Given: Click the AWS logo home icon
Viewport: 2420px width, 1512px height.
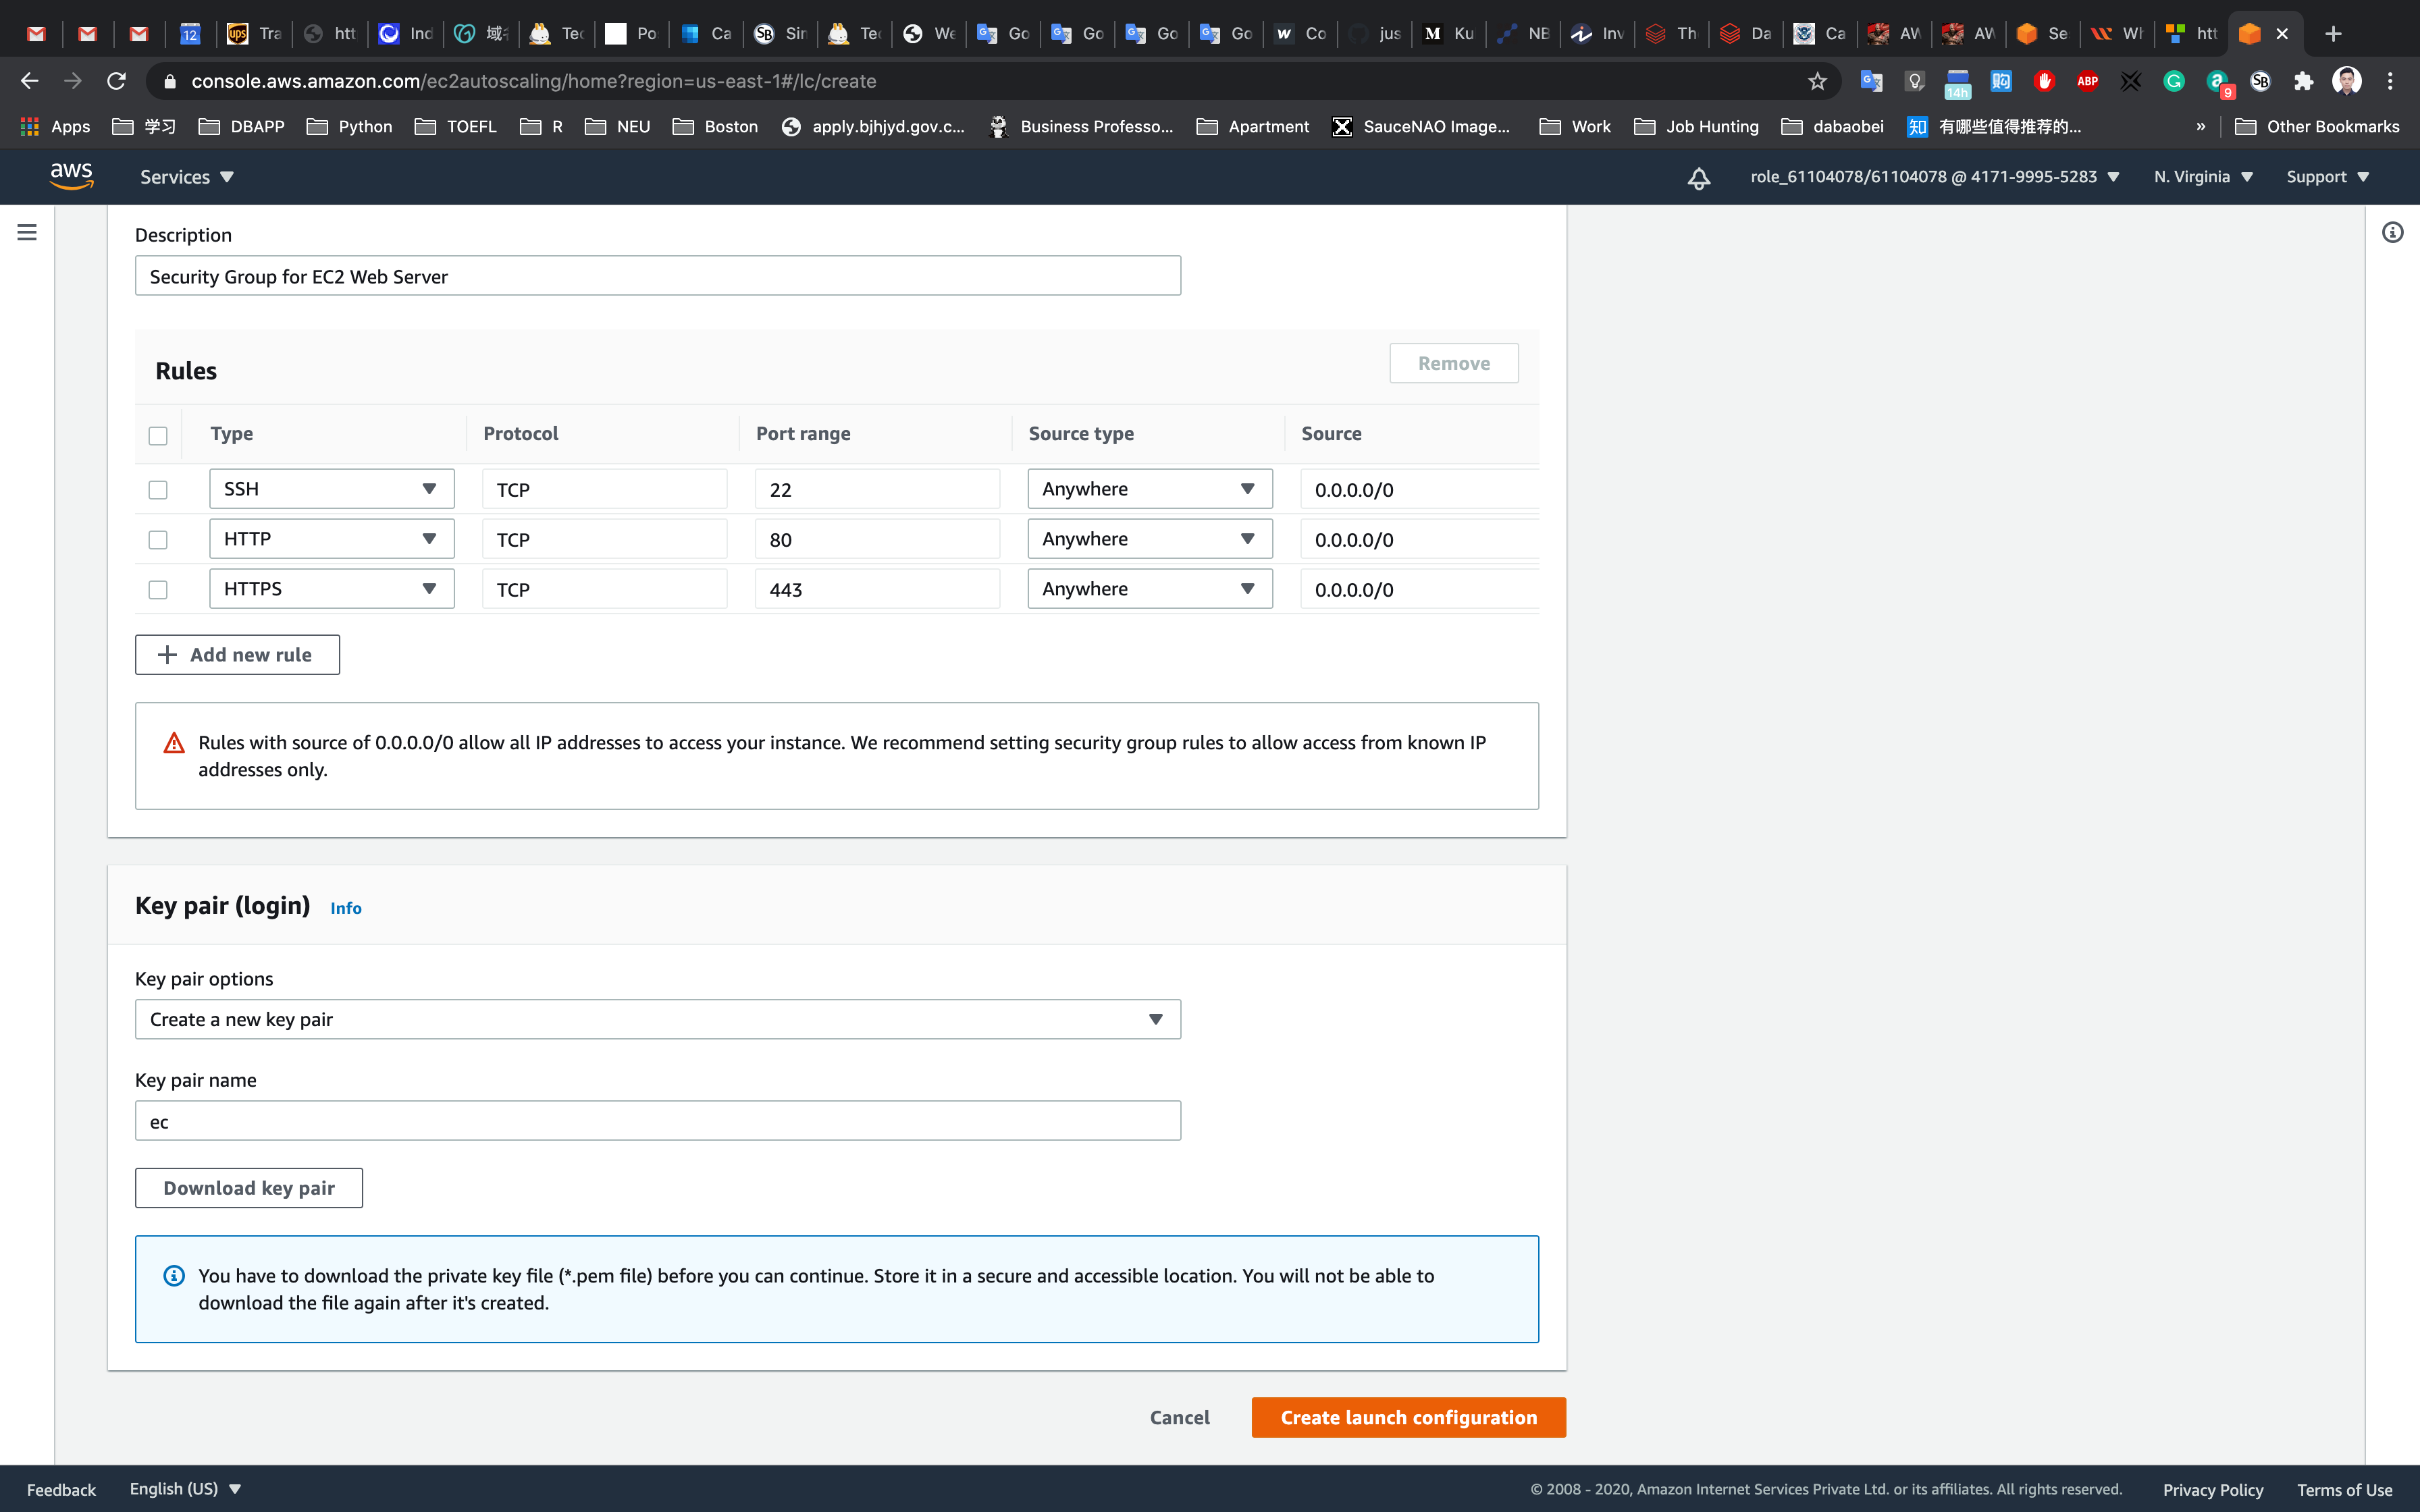Looking at the screenshot, I should [71, 176].
